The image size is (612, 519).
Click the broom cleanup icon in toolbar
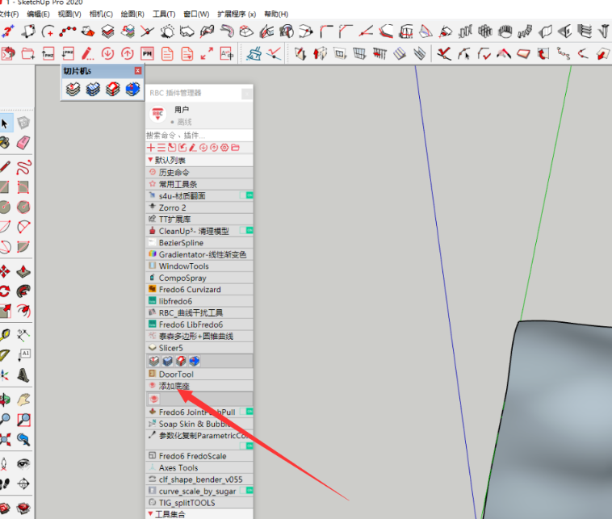point(254,53)
